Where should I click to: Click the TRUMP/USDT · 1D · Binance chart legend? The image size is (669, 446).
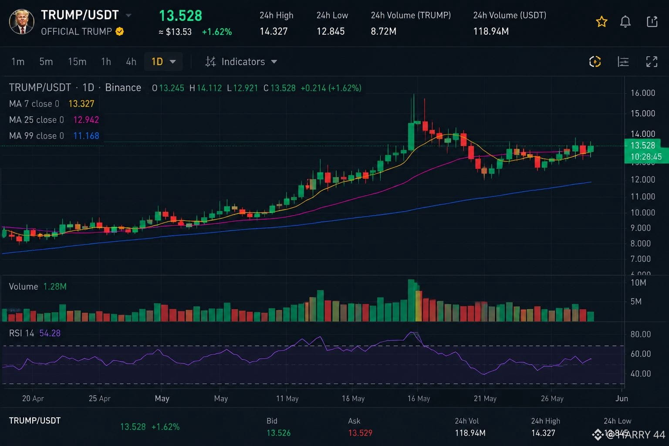coord(75,88)
